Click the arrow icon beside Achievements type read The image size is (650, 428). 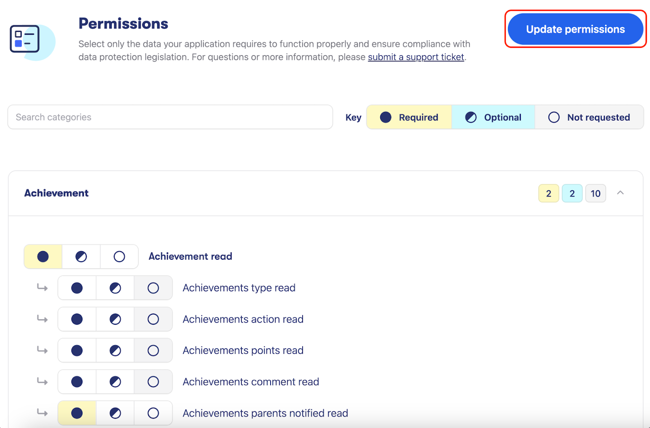[x=42, y=288]
